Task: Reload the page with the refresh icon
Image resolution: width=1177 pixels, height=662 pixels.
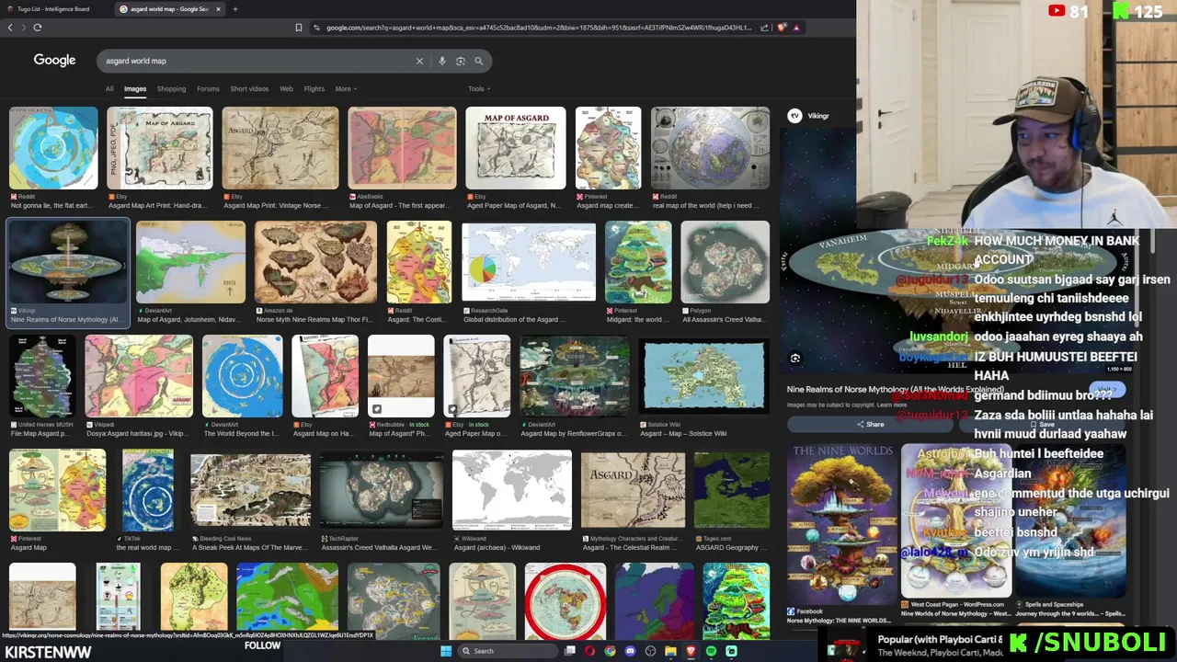Action: [x=38, y=28]
